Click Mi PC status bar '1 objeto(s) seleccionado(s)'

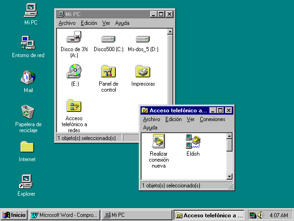point(87,138)
